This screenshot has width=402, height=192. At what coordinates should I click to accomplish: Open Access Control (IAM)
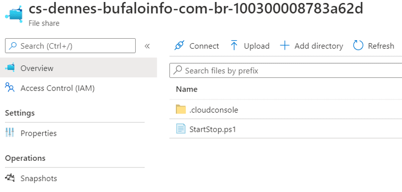point(58,88)
